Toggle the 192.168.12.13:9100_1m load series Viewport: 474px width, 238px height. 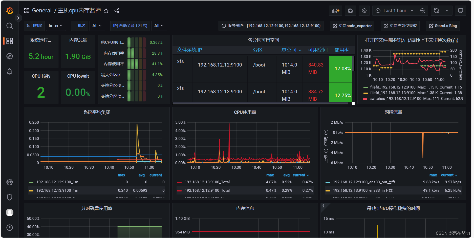[57, 190]
